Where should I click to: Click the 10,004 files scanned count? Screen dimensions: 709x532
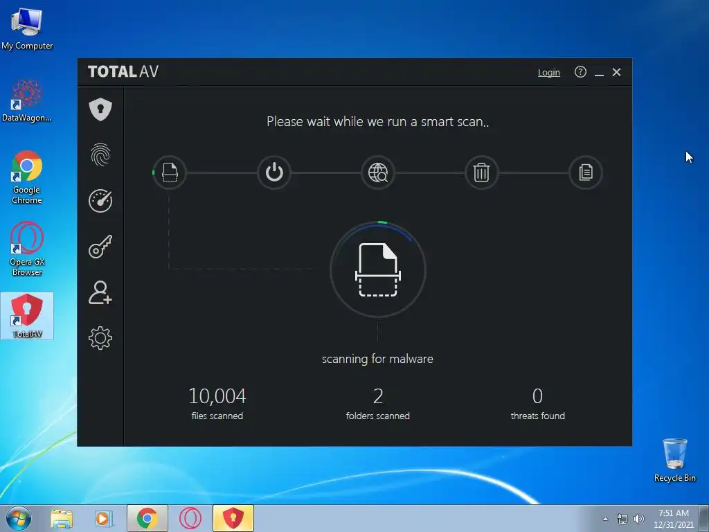pos(217,396)
